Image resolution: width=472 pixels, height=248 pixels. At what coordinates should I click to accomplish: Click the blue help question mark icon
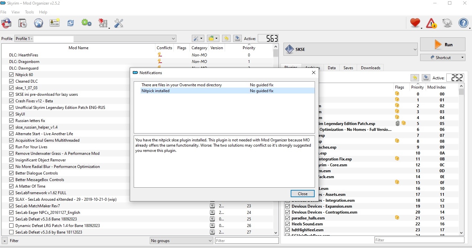(x=463, y=23)
